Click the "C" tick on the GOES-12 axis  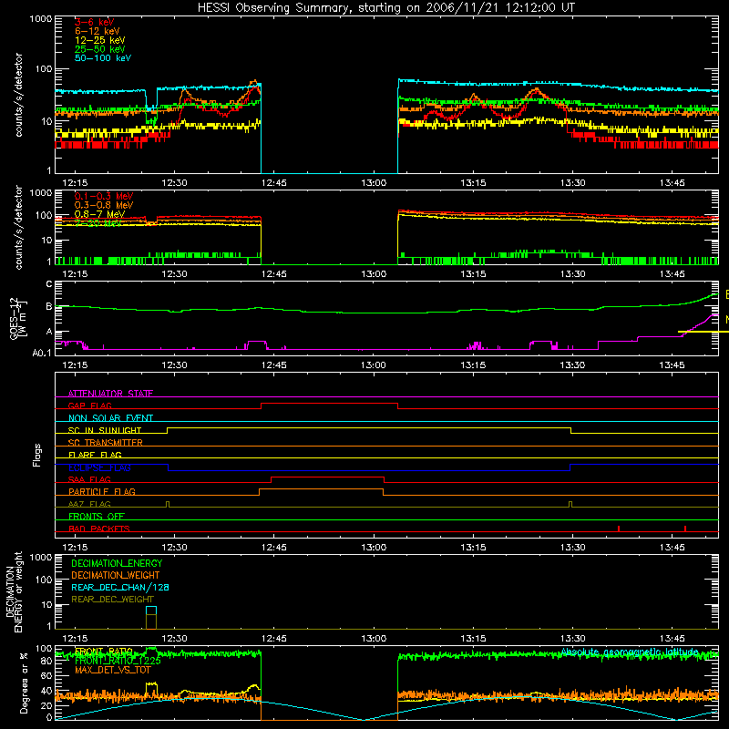coord(49,283)
